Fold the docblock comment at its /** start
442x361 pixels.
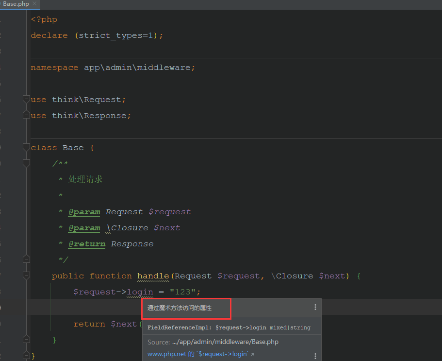click(x=26, y=164)
